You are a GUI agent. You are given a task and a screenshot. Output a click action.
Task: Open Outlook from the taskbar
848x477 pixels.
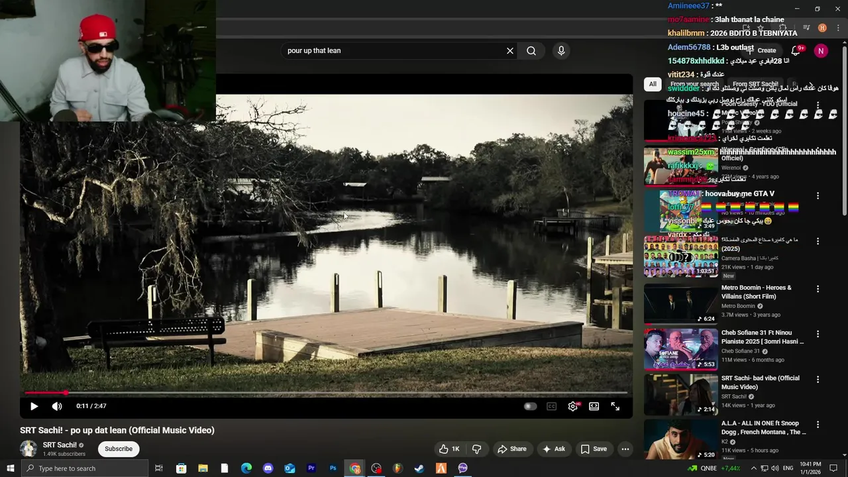coord(290,468)
